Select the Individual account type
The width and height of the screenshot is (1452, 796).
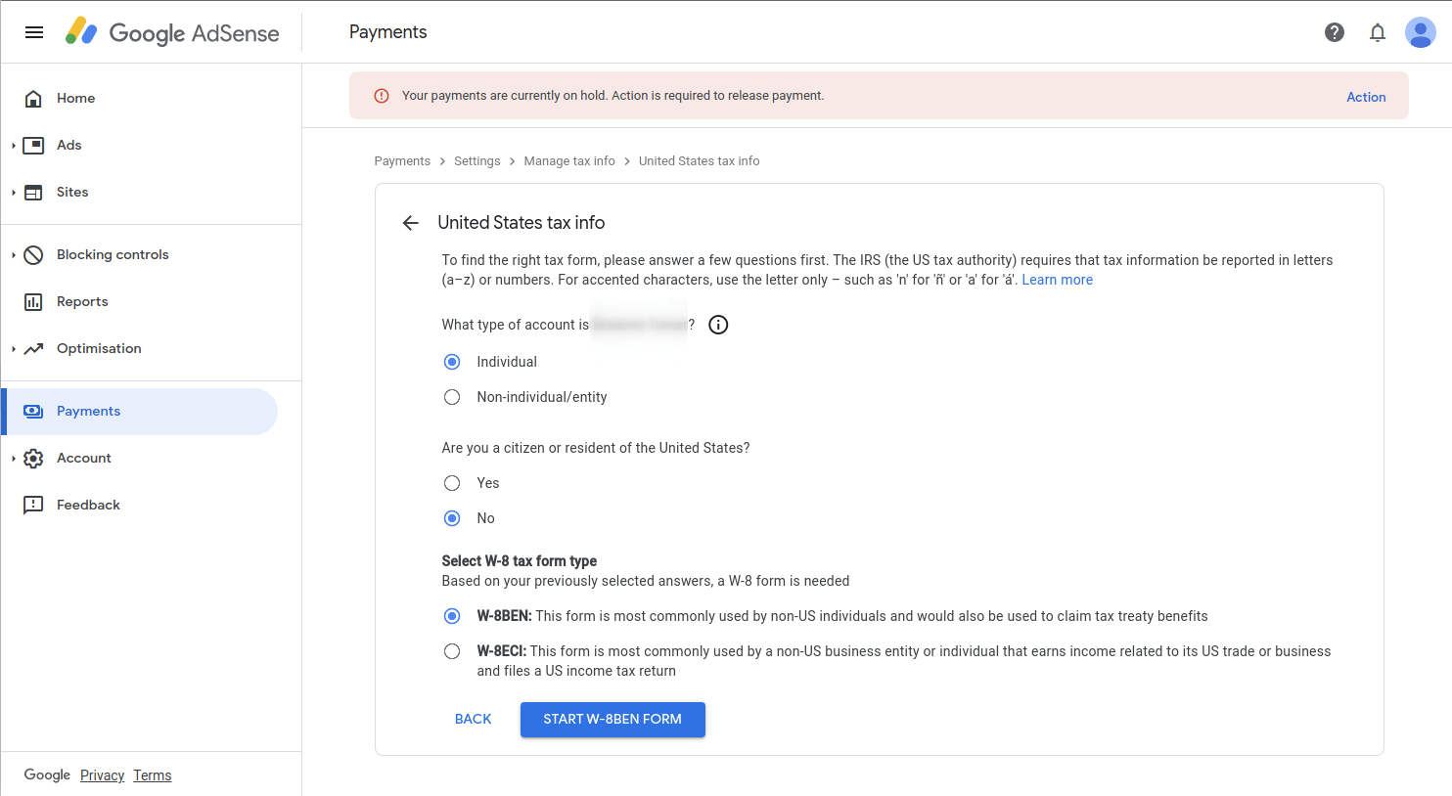click(x=452, y=362)
